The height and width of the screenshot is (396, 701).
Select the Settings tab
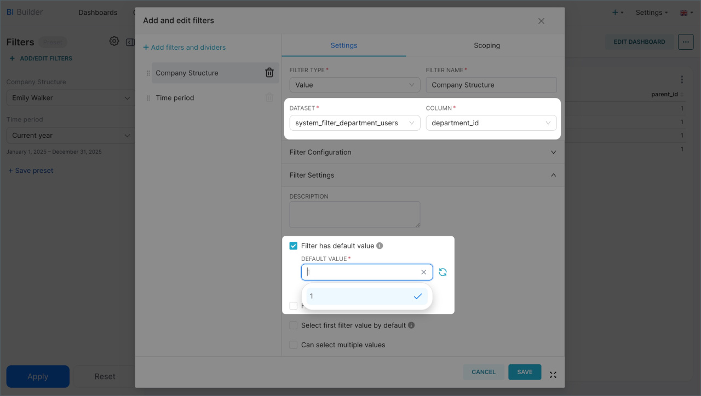[344, 45]
